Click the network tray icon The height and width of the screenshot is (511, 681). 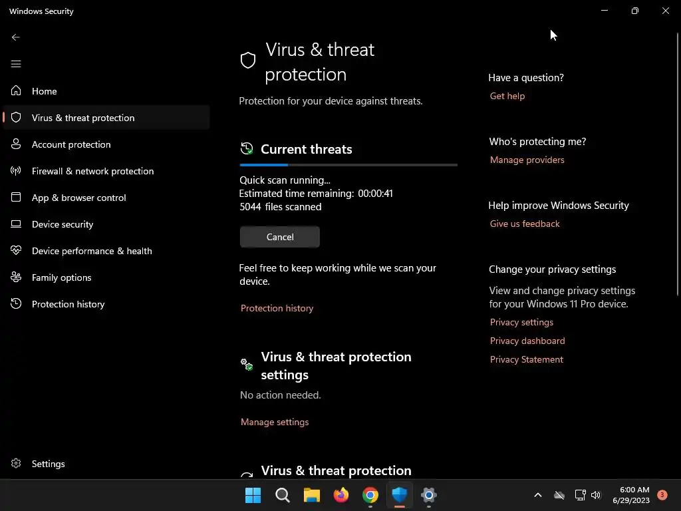pos(580,495)
